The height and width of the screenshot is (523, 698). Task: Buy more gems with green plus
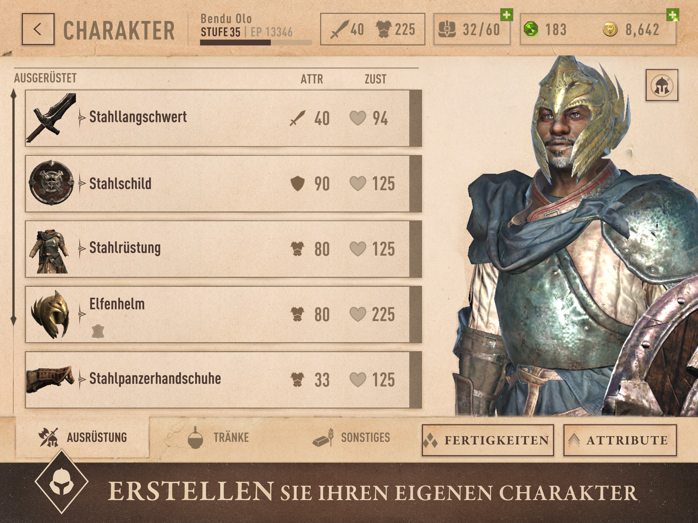click(672, 15)
